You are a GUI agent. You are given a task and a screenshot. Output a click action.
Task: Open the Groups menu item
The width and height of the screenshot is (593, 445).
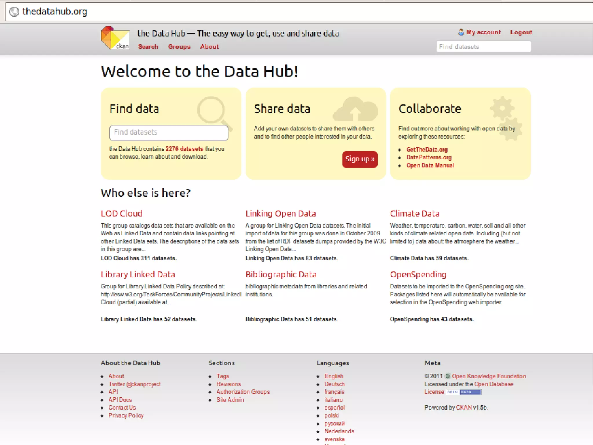179,47
